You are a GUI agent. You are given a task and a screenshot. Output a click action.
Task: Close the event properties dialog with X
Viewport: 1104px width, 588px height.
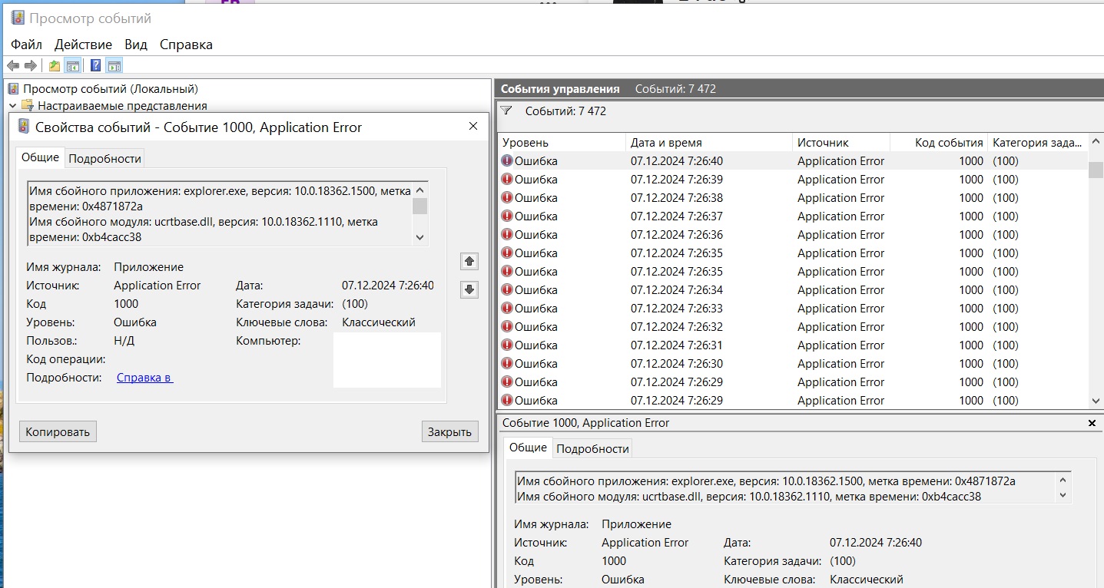pos(473,127)
